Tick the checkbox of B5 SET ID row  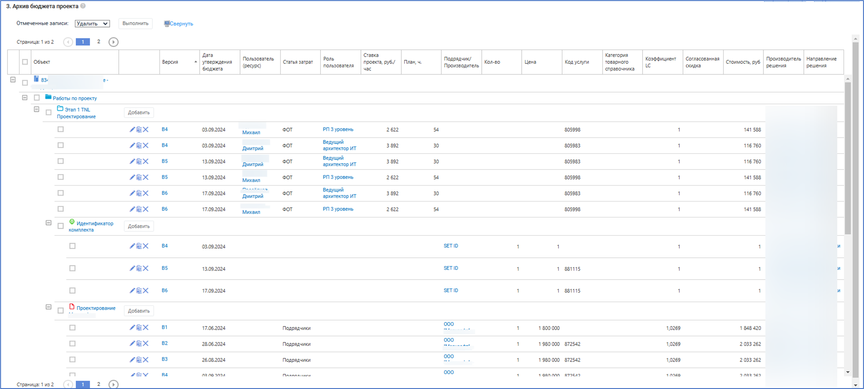click(73, 268)
